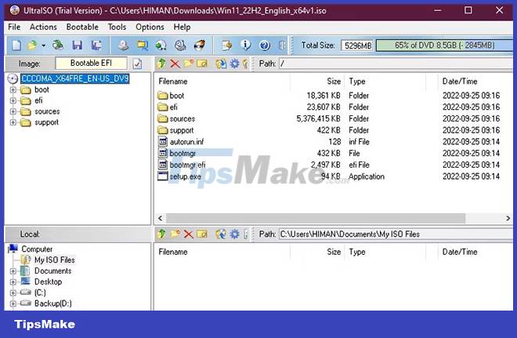The width and height of the screenshot is (517, 338).
Task: Click the Open file folder icon
Action: tap(32, 45)
